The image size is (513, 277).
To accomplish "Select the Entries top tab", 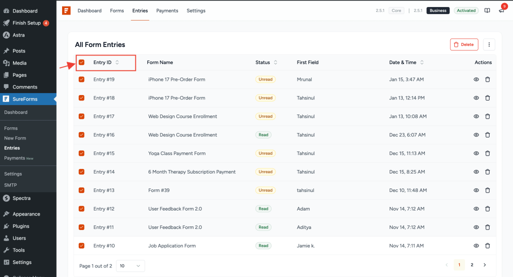I will click(x=140, y=11).
